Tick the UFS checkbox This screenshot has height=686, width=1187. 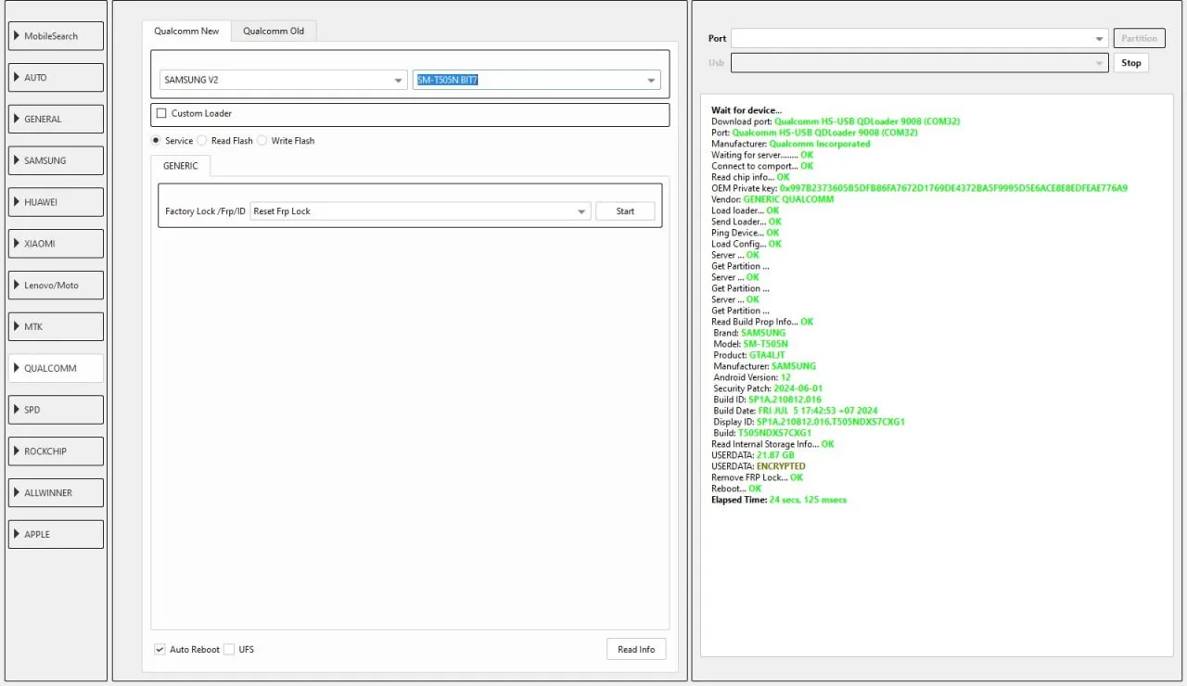229,650
